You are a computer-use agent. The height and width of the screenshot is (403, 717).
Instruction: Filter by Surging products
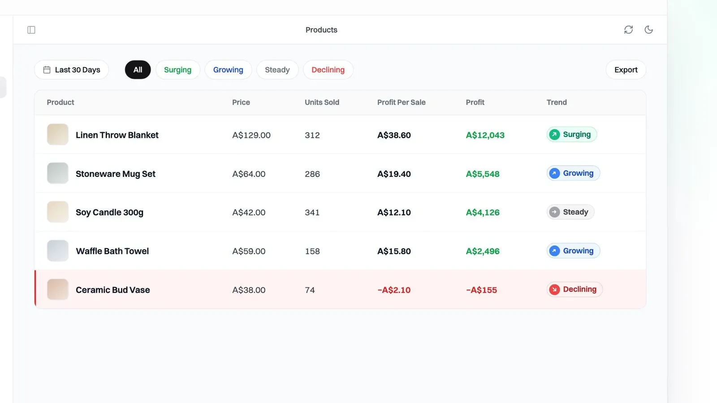[177, 70]
